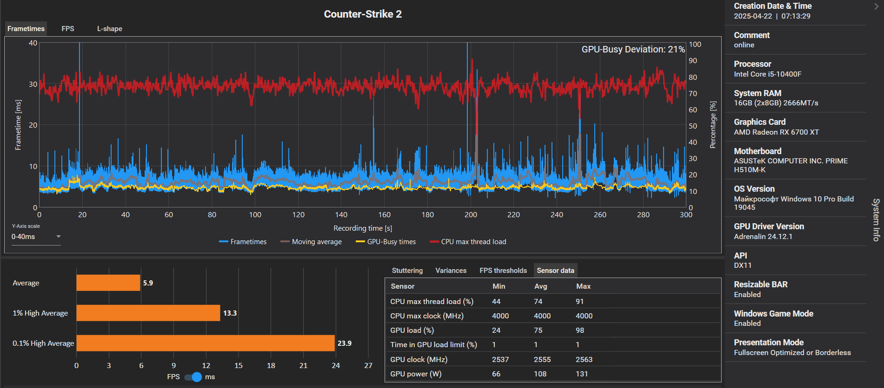Select the GPU power (W) row
Screen dimensions: 884x388
(553, 374)
